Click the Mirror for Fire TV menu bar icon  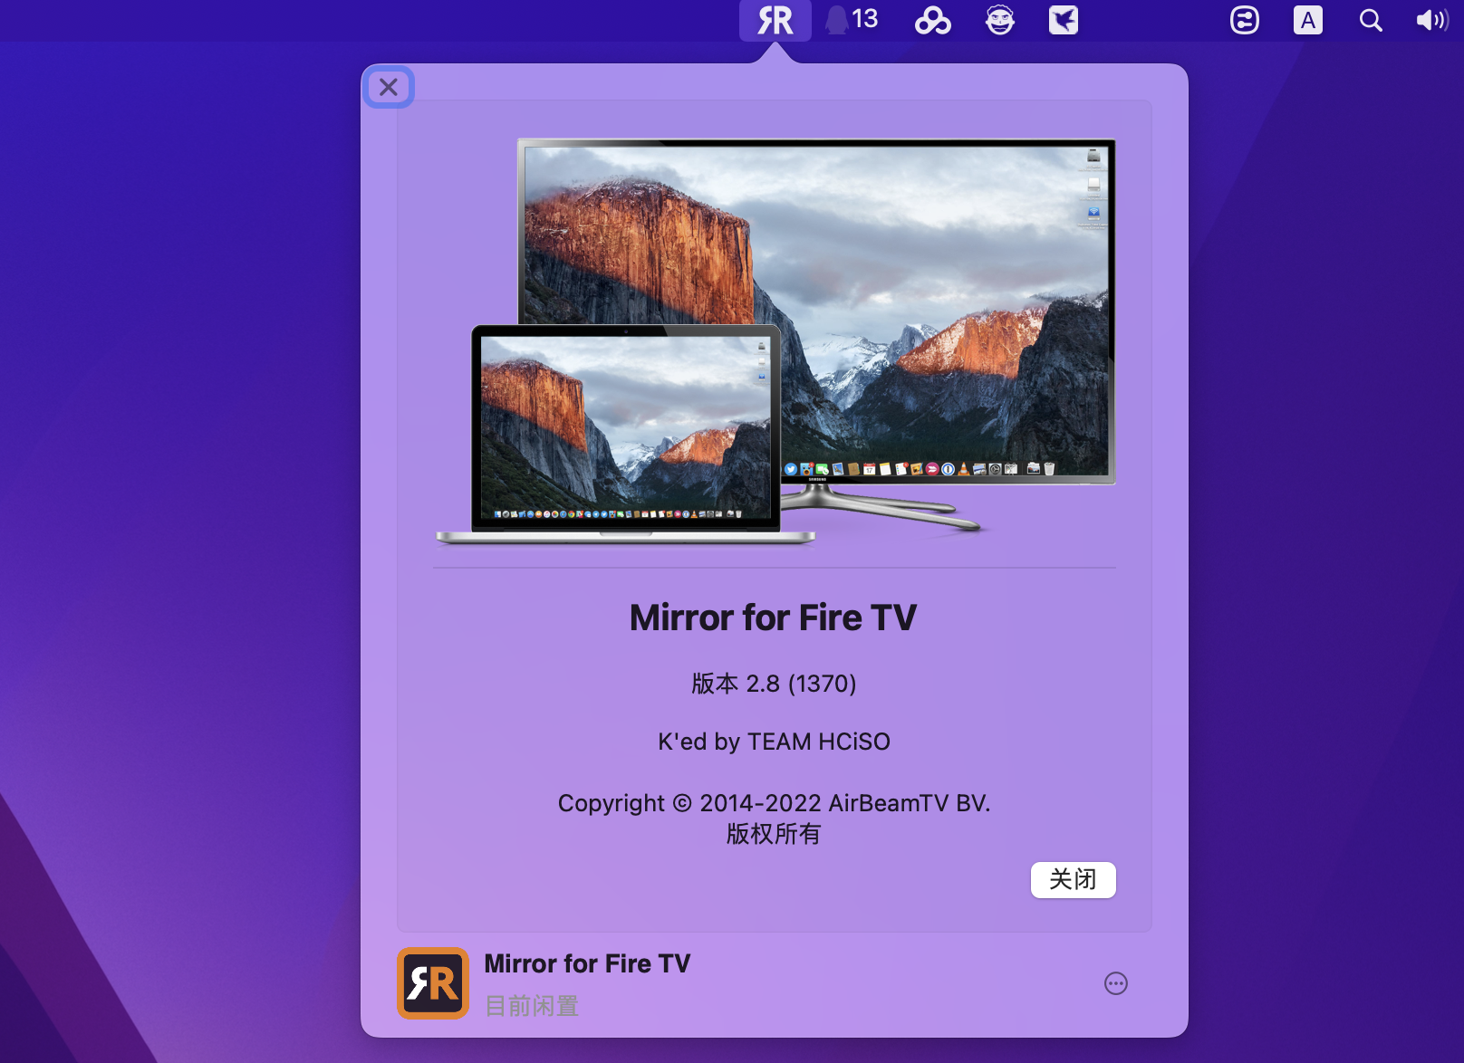[775, 20]
